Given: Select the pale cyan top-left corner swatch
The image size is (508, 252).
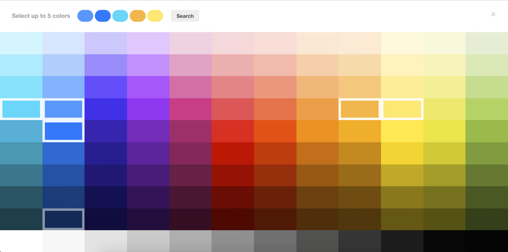Looking at the screenshot, I should click(x=21, y=43).
